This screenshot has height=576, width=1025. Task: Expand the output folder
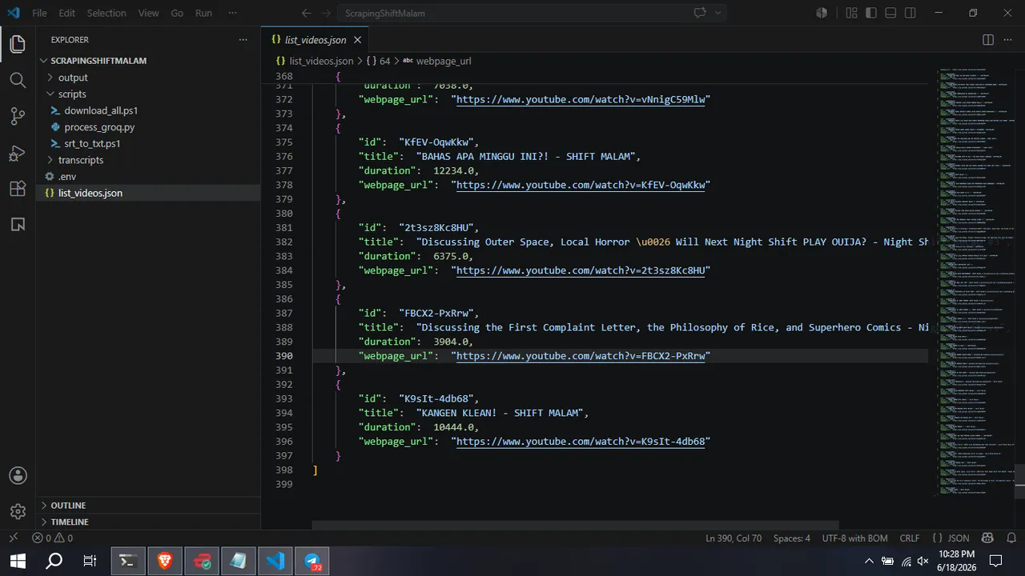pos(148,78)
